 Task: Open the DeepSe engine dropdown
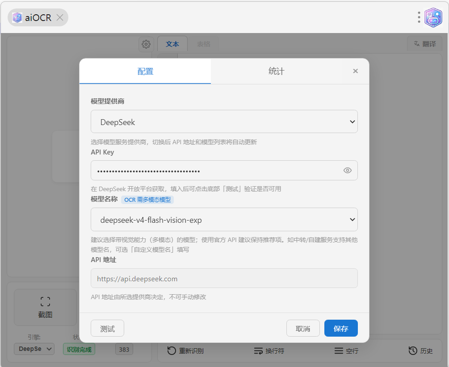coord(34,349)
